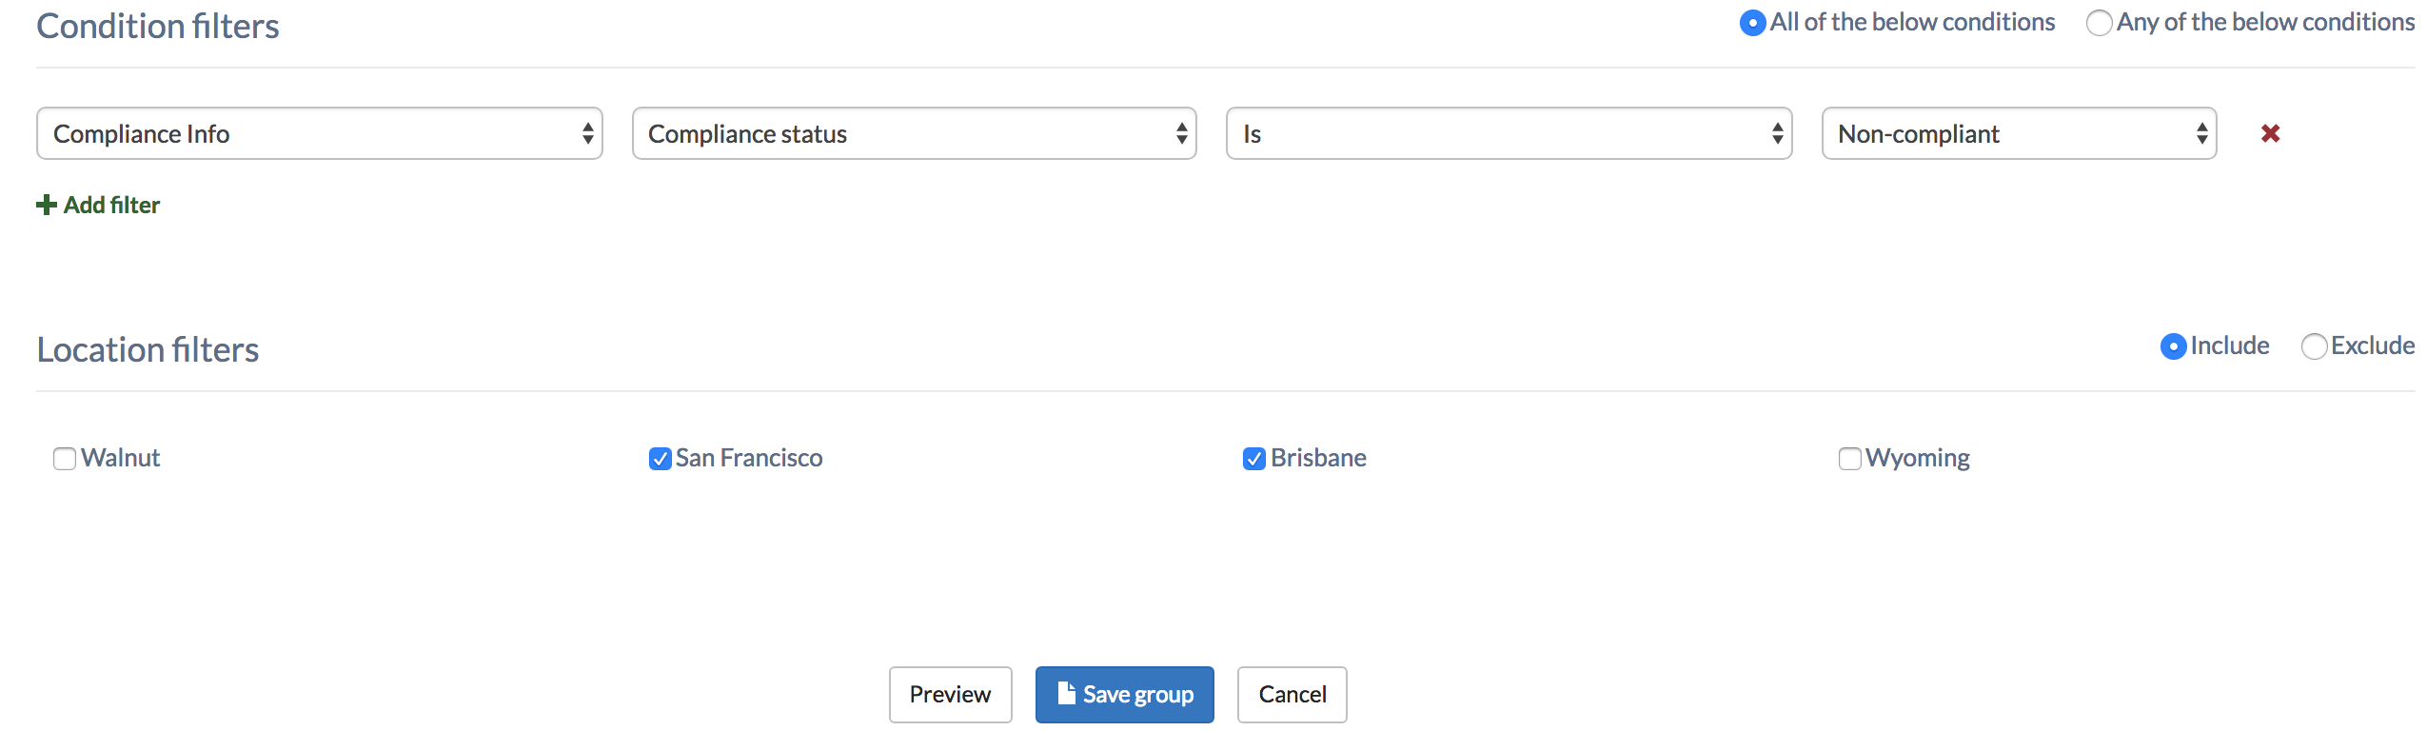Click the Wyoming label text

point(1918,459)
